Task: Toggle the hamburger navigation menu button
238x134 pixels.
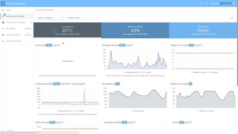Action: (x=3, y=3)
